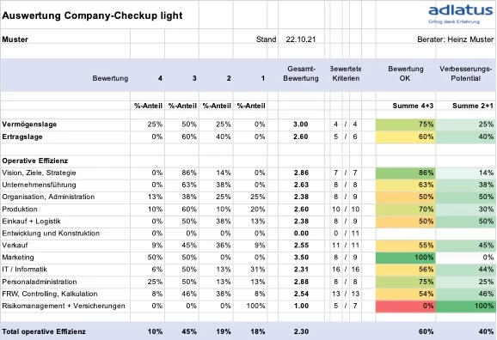497x340 pixels.
Task: Click the 'Operative Effizienz' section heading
Action: tap(35, 161)
